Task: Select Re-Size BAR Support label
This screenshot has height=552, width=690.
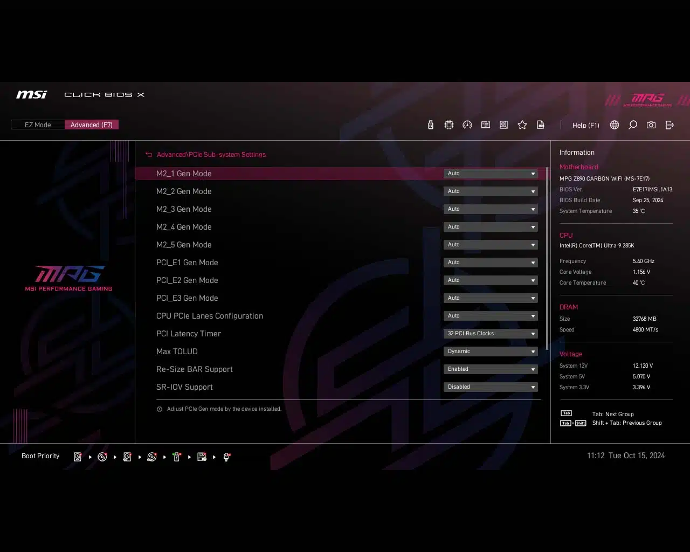Action: point(195,369)
